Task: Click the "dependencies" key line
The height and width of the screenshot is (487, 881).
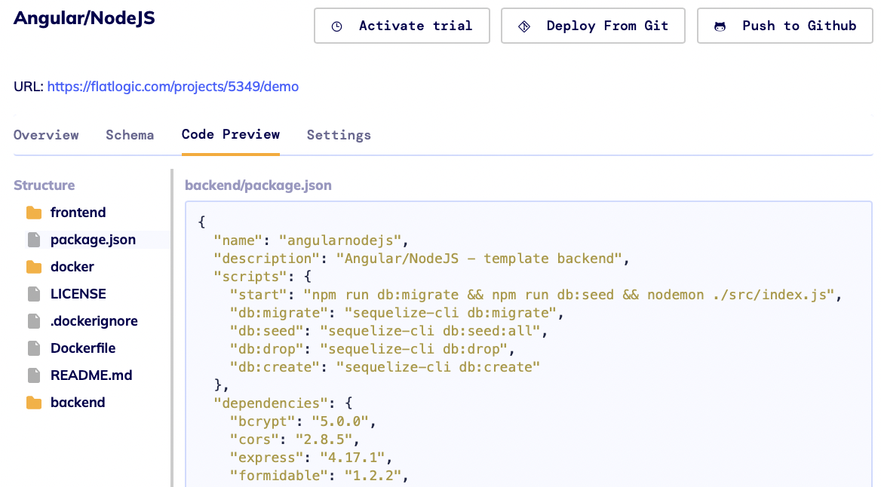Action: [x=283, y=403]
